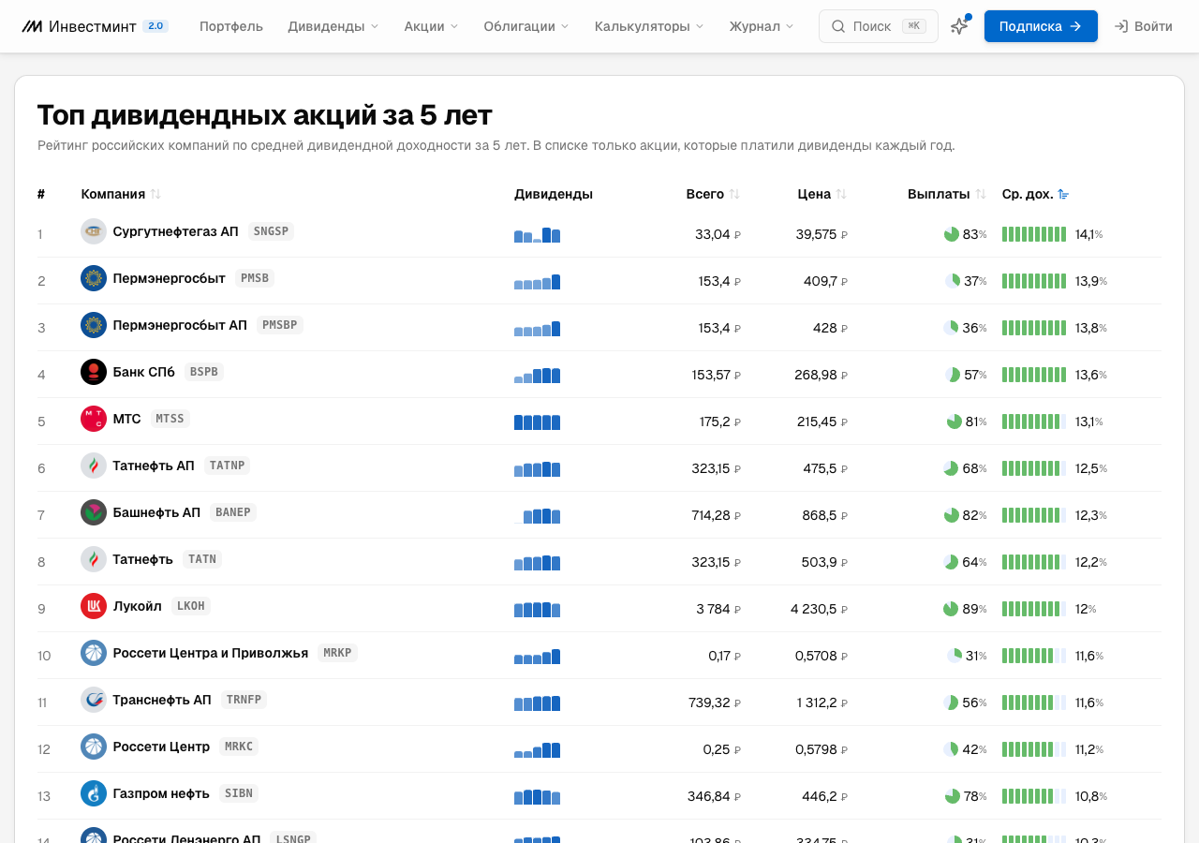Click the Подписка button
The width and height of the screenshot is (1199, 843).
pos(1041,26)
